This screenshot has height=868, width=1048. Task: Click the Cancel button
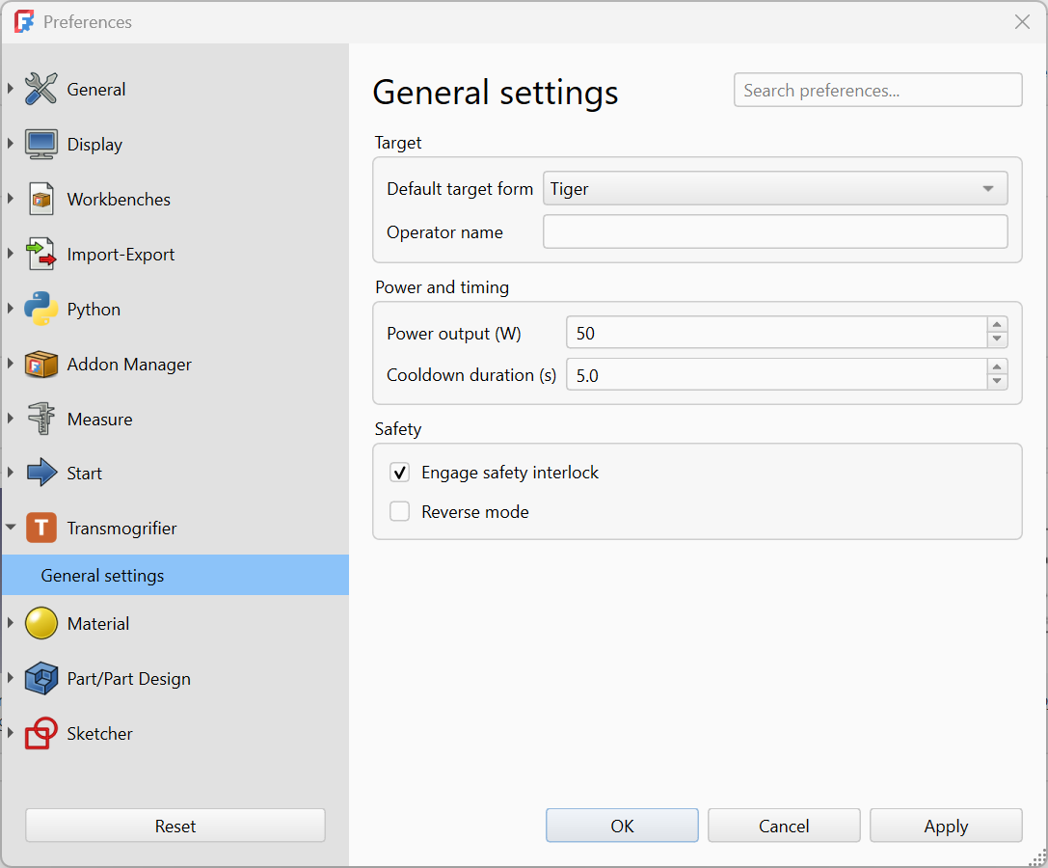784,826
